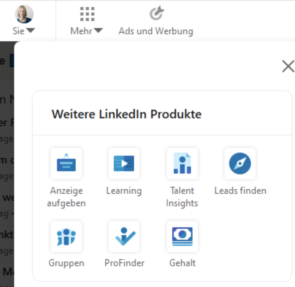Click the Gruppen text label
Screen dimensions: 295x287
[66, 263]
